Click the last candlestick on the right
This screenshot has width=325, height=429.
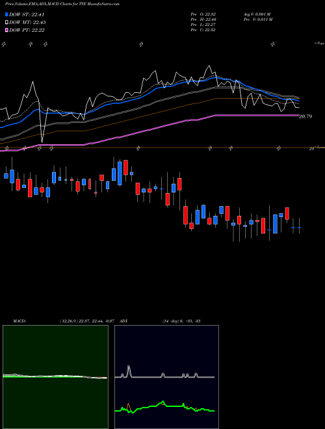pyautogui.click(x=299, y=226)
